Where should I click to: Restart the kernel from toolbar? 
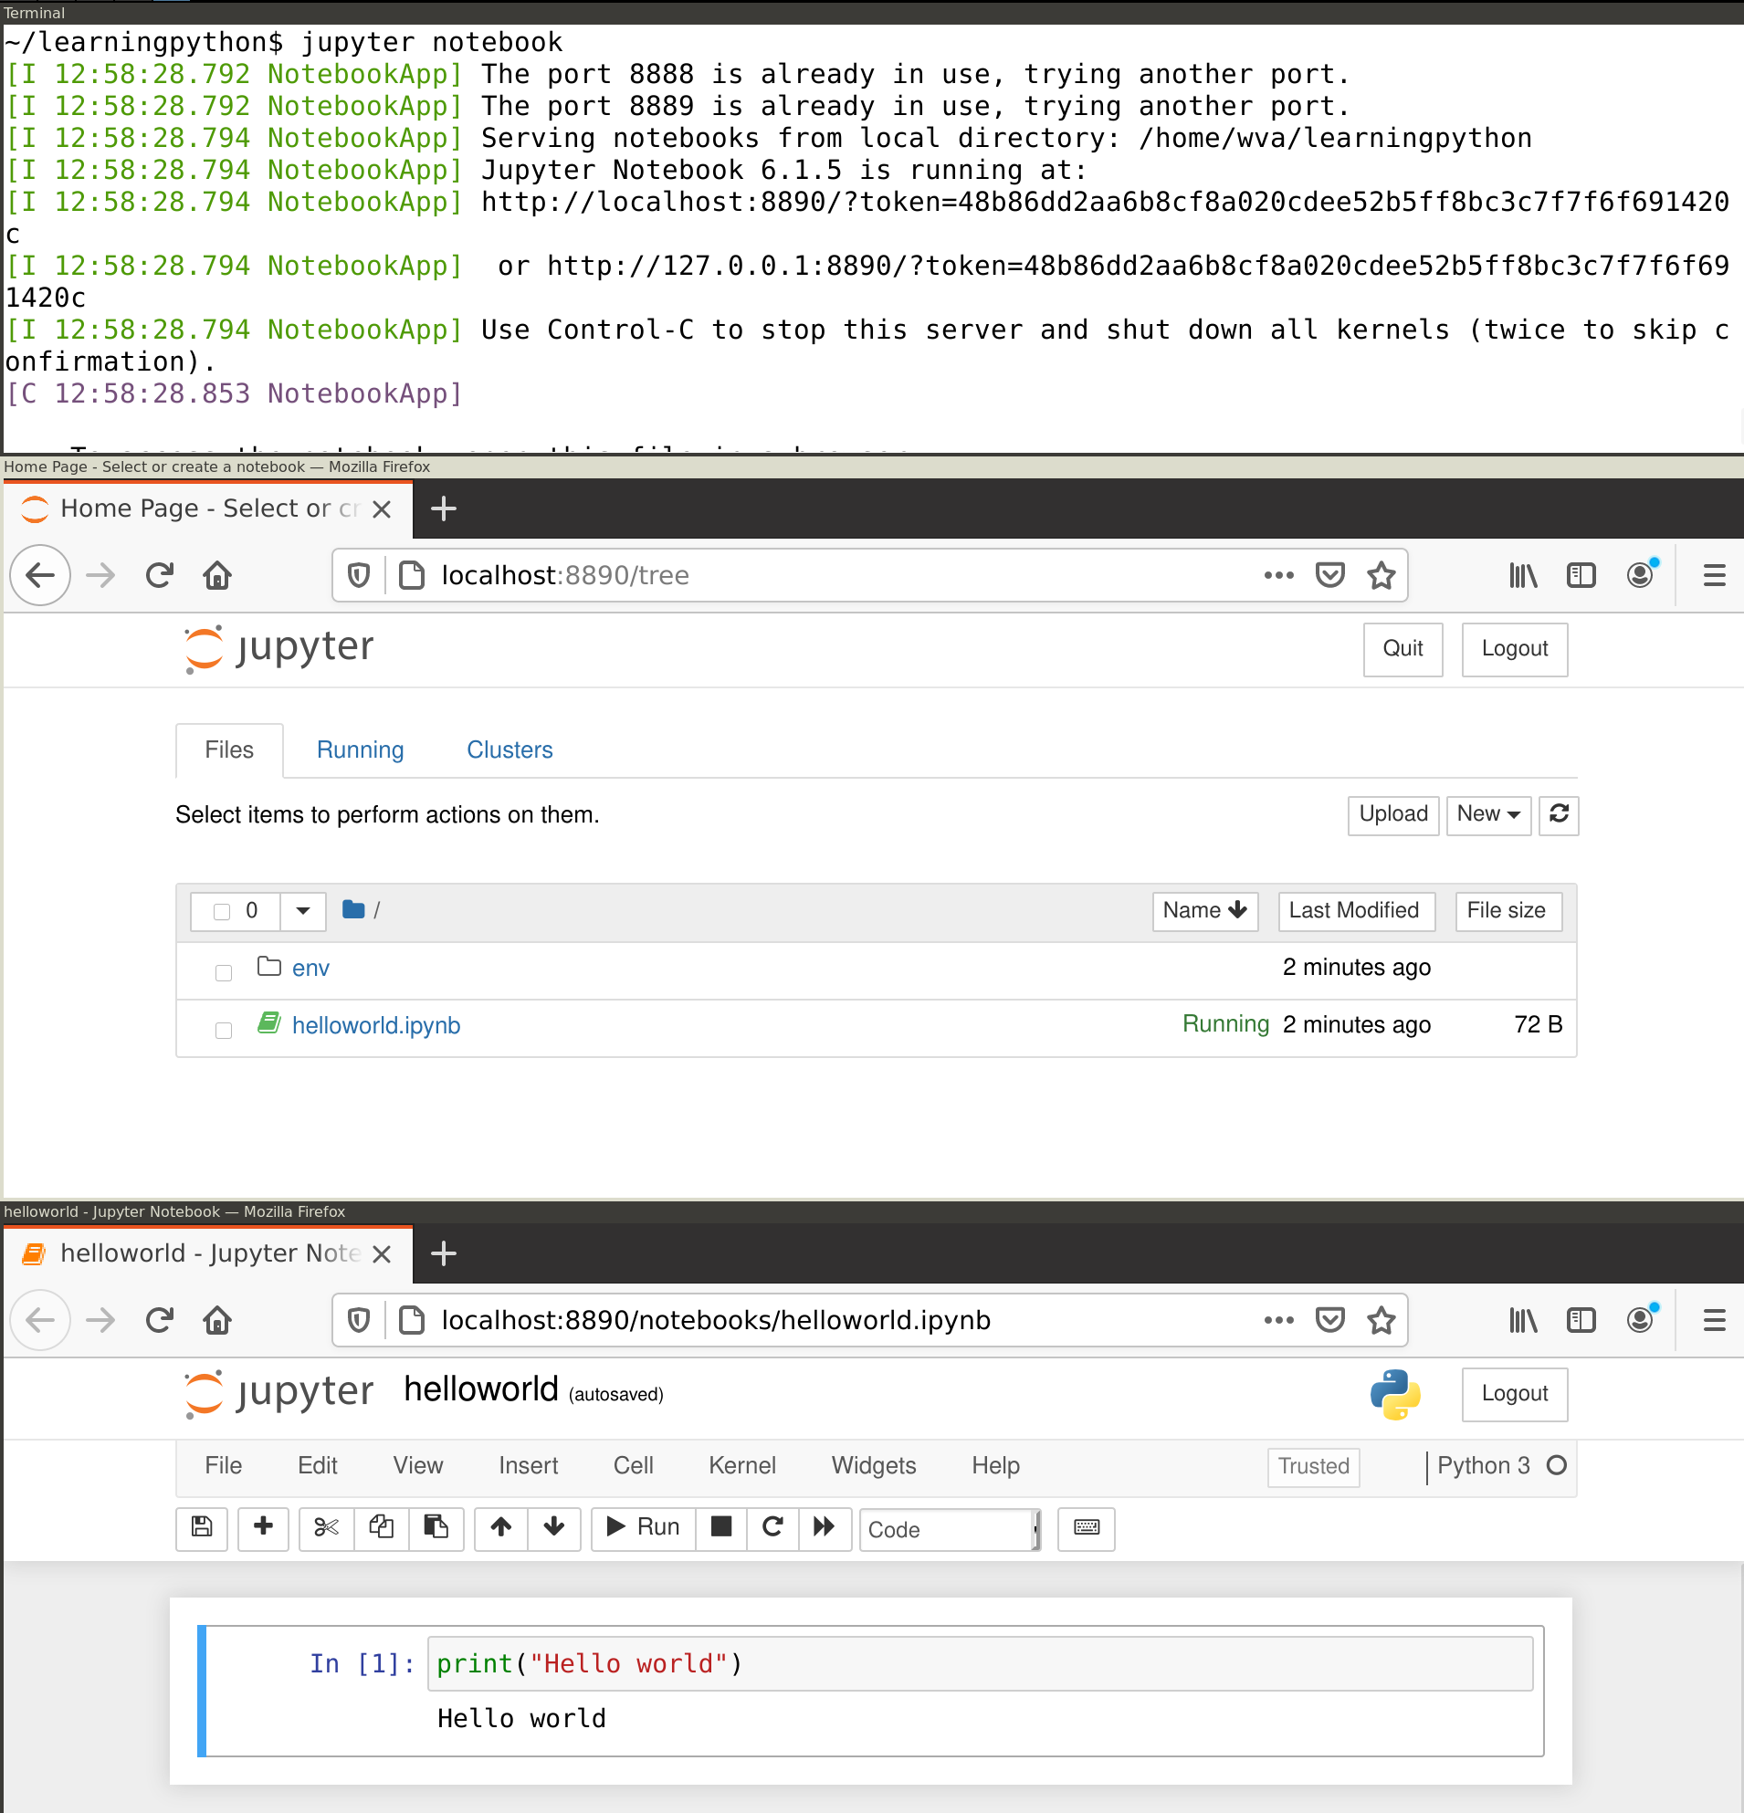coord(772,1527)
